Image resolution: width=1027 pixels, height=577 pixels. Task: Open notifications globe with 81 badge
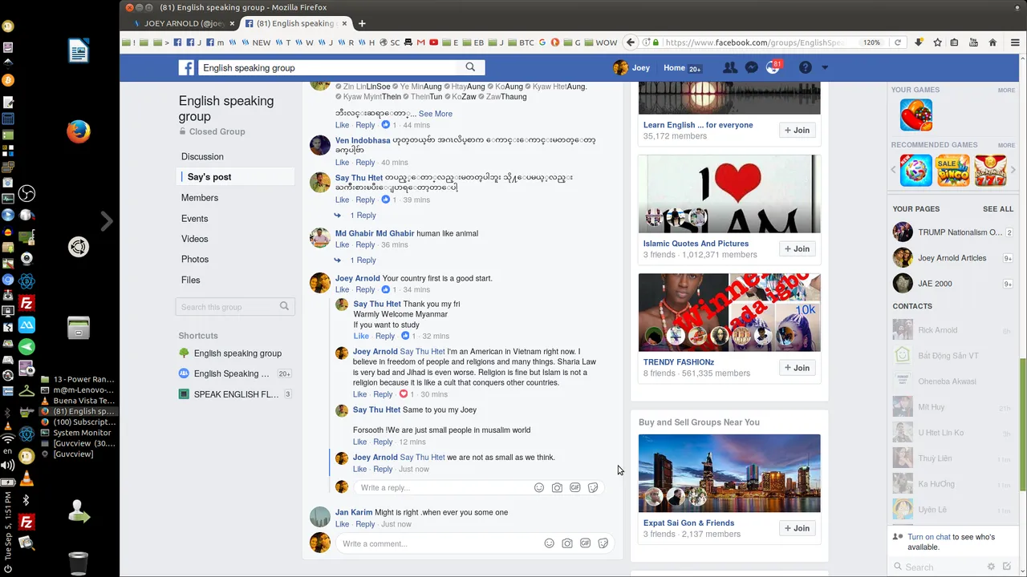click(x=773, y=67)
